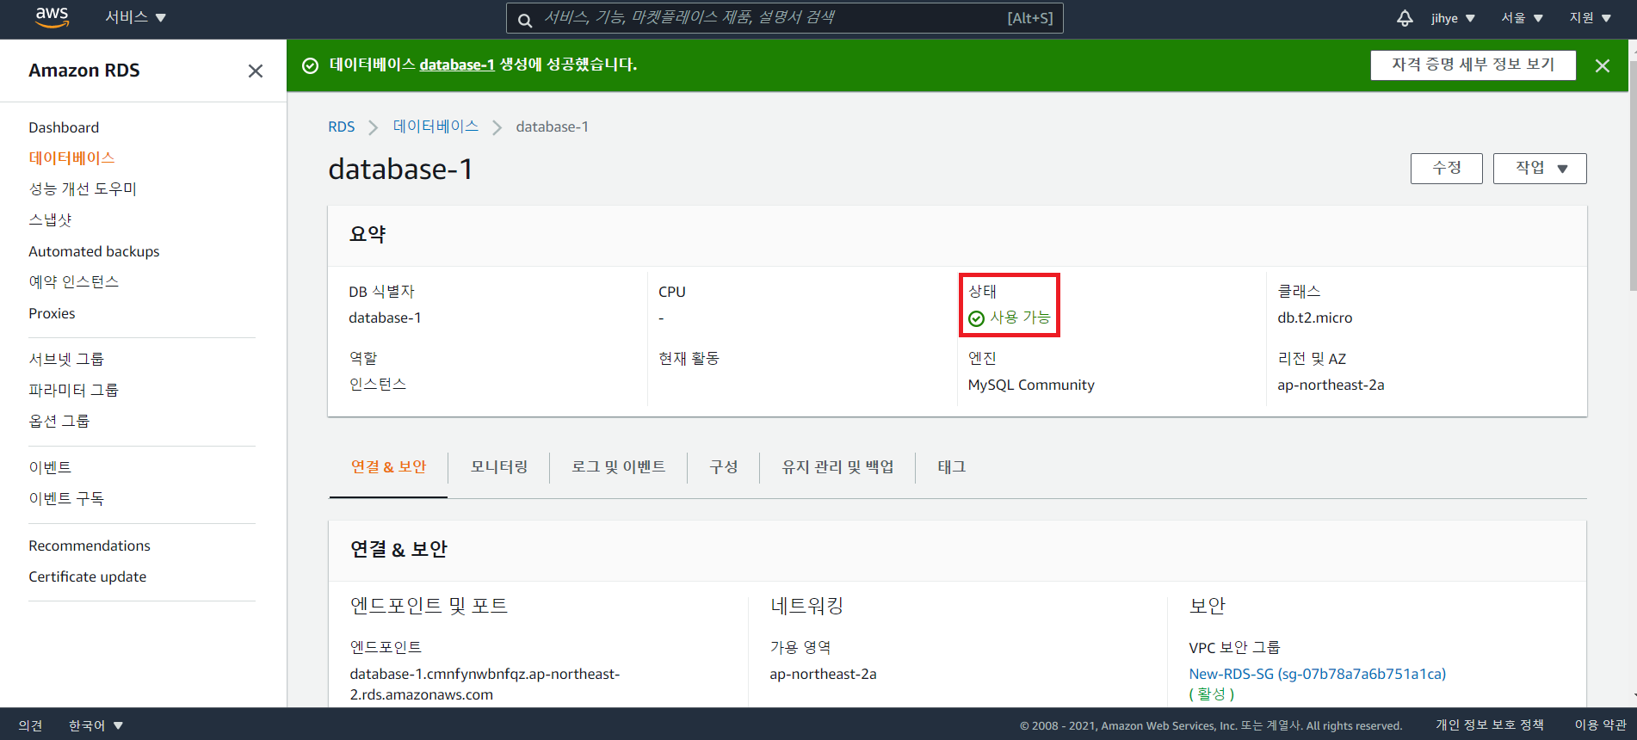Open the 서비스 services dropdown

pos(135,17)
